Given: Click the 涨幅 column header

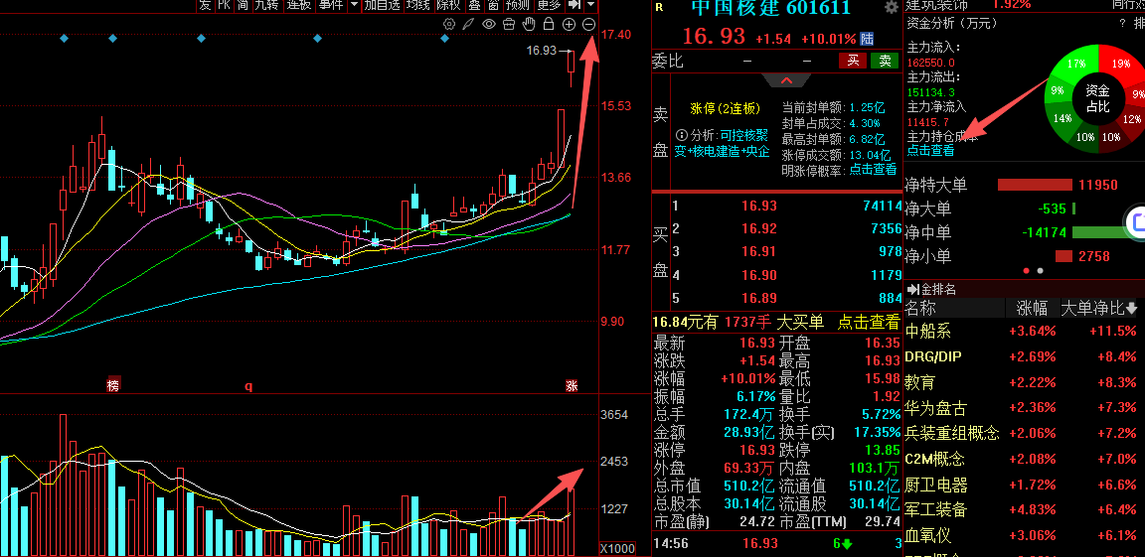Looking at the screenshot, I should tap(1031, 309).
